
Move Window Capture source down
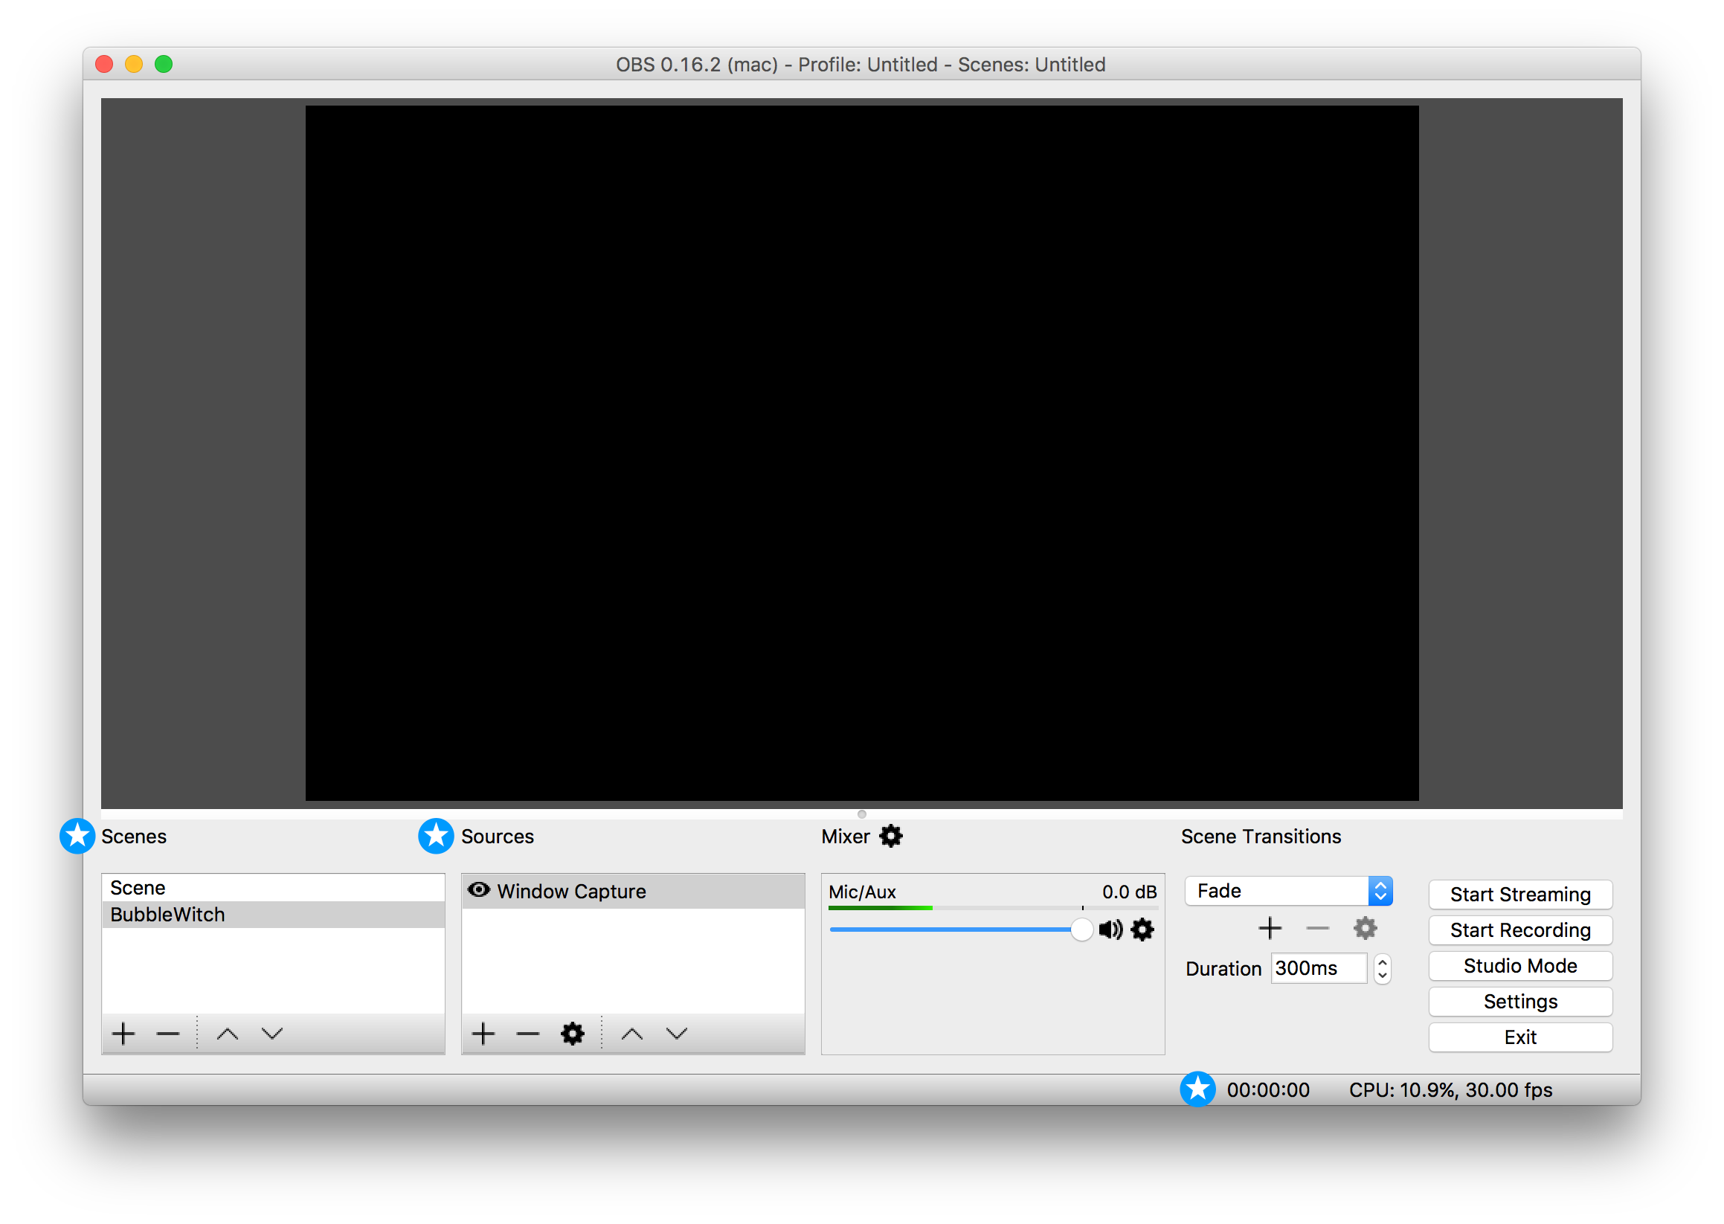point(675,1034)
